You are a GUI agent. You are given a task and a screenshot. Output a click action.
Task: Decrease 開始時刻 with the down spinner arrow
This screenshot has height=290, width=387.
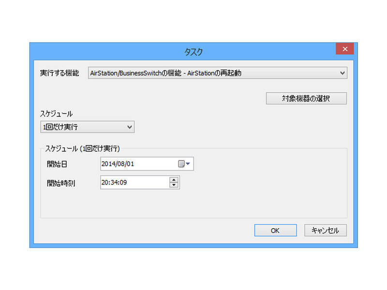tap(174, 185)
